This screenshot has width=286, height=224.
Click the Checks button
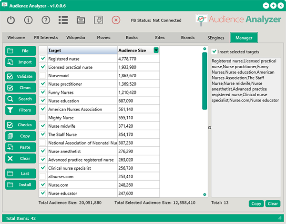pos(20,125)
